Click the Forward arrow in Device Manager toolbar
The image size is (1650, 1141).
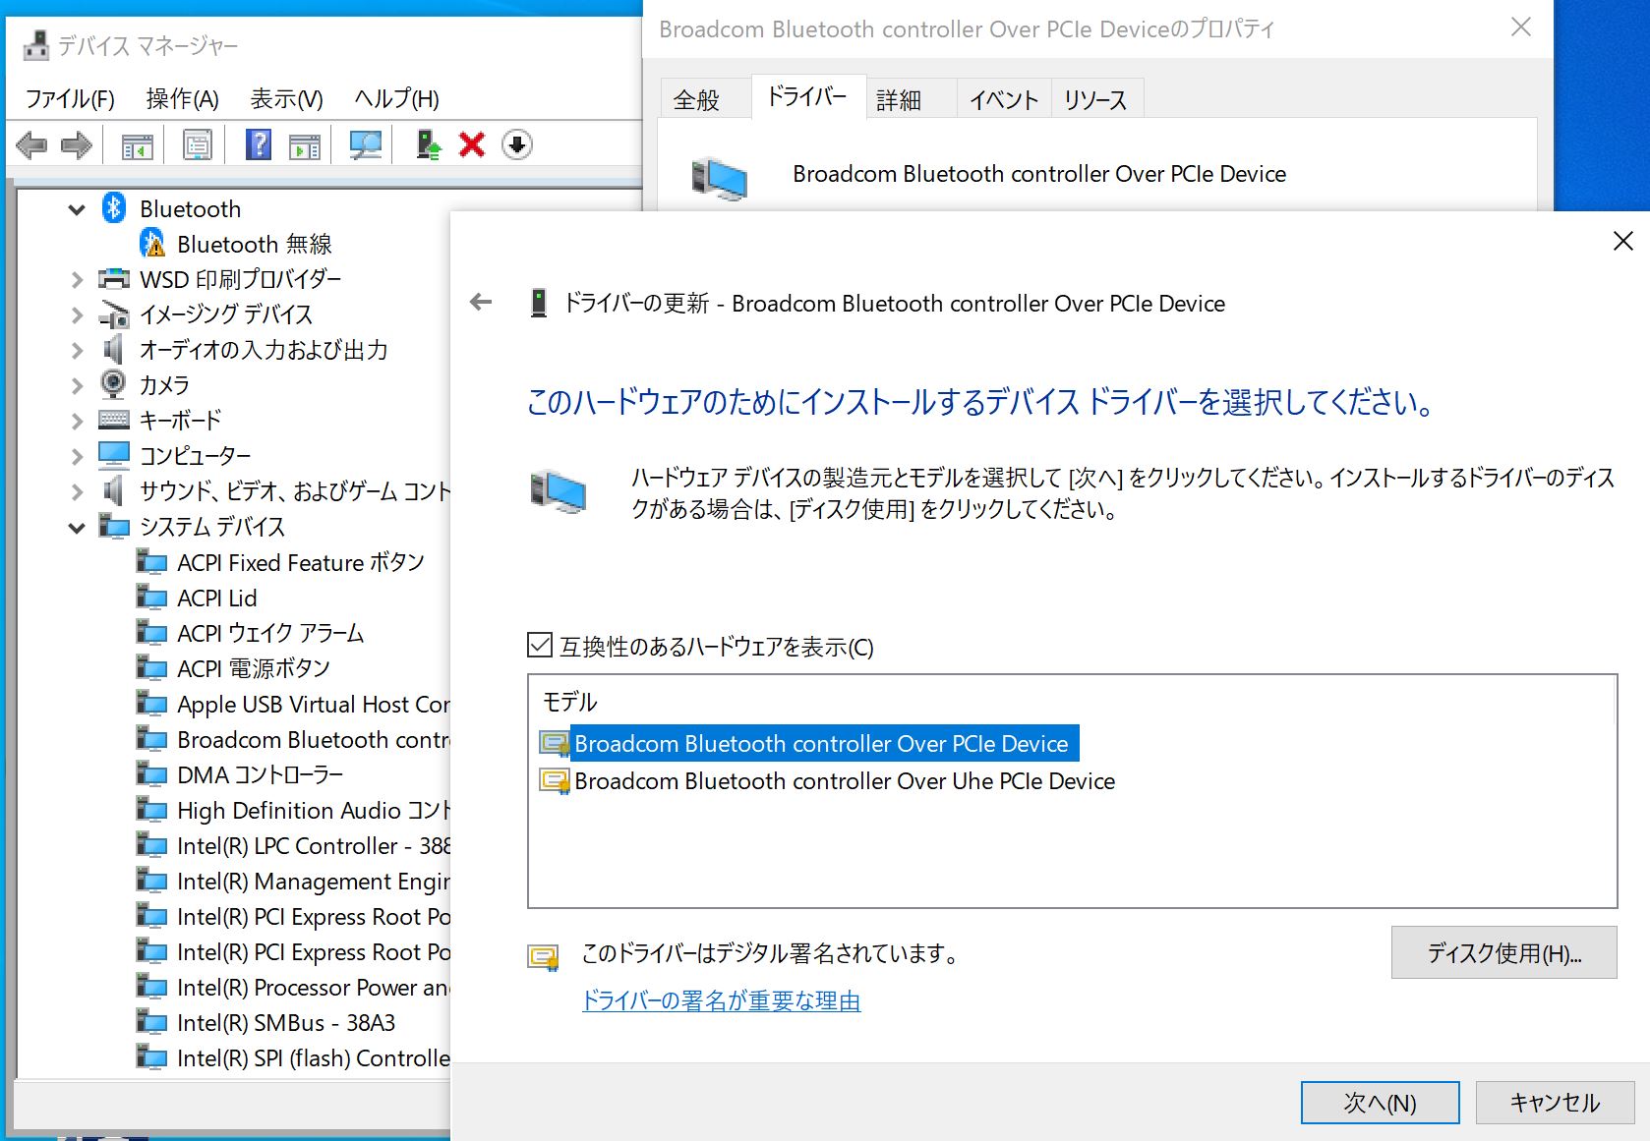point(76,145)
